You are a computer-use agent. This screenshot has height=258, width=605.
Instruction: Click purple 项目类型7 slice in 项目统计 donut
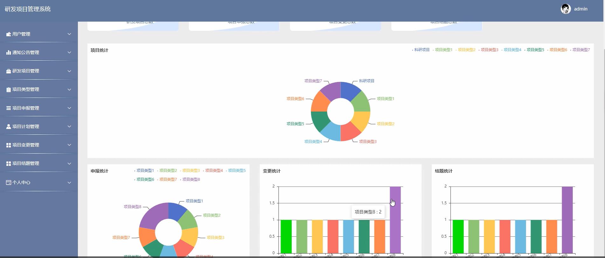pos(332,92)
